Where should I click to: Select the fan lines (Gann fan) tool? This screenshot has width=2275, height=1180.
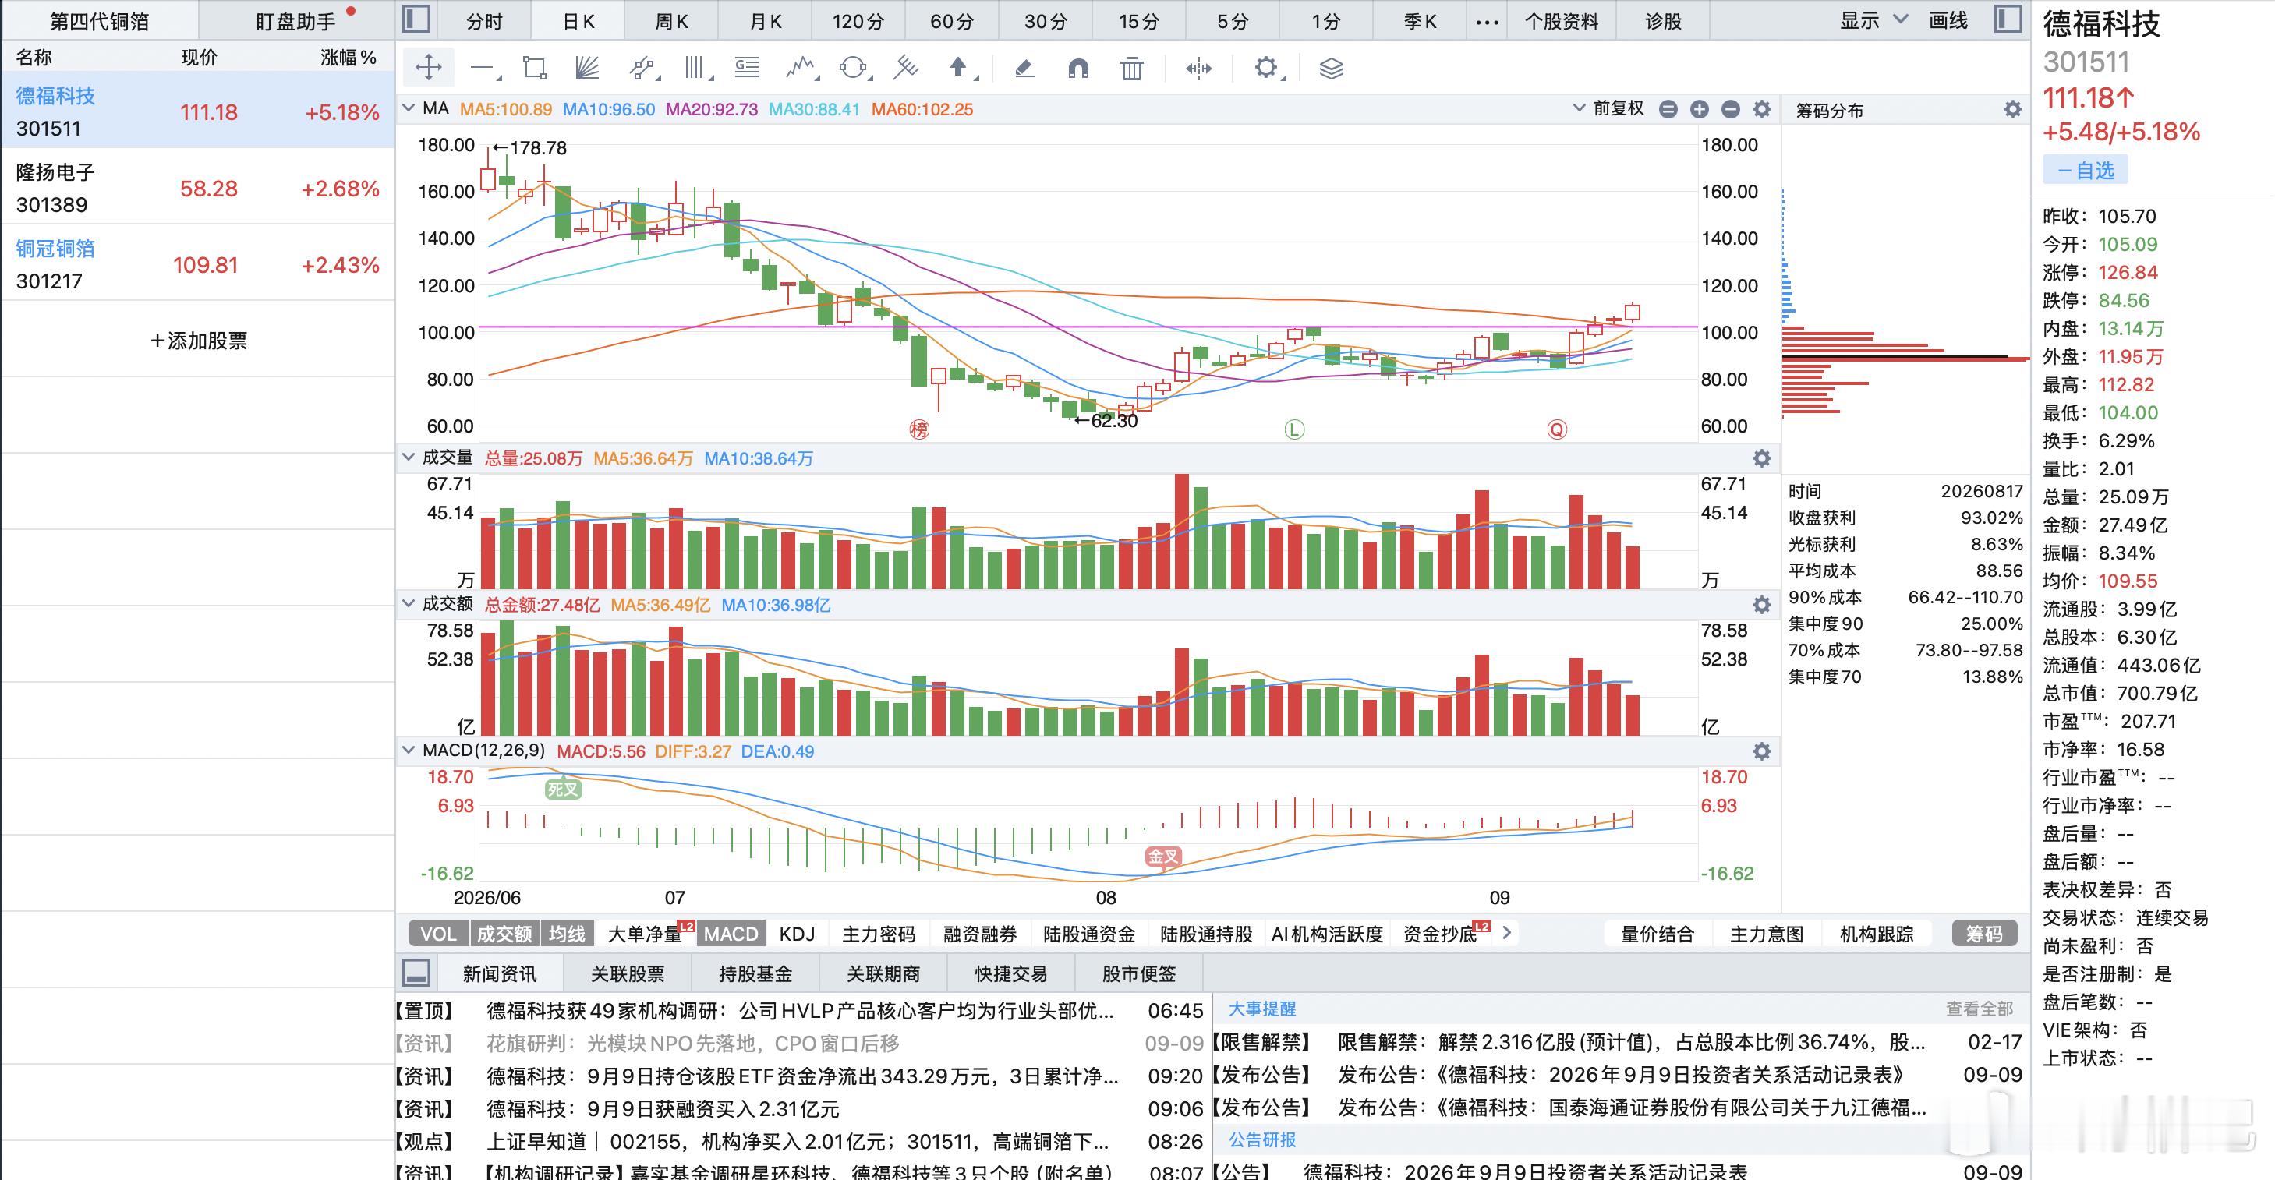click(x=586, y=68)
